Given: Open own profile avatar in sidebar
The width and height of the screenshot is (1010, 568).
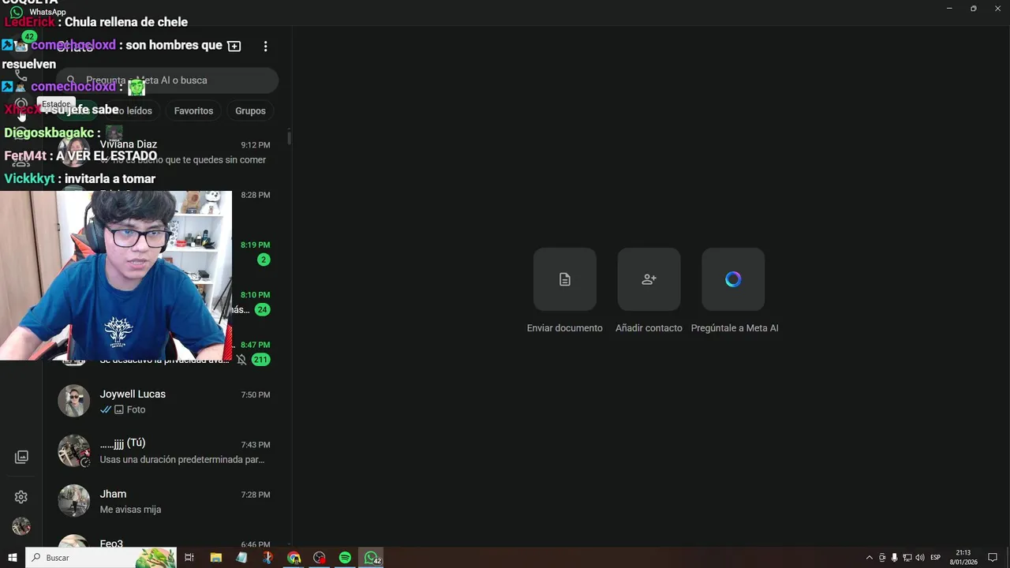Looking at the screenshot, I should pos(21,526).
